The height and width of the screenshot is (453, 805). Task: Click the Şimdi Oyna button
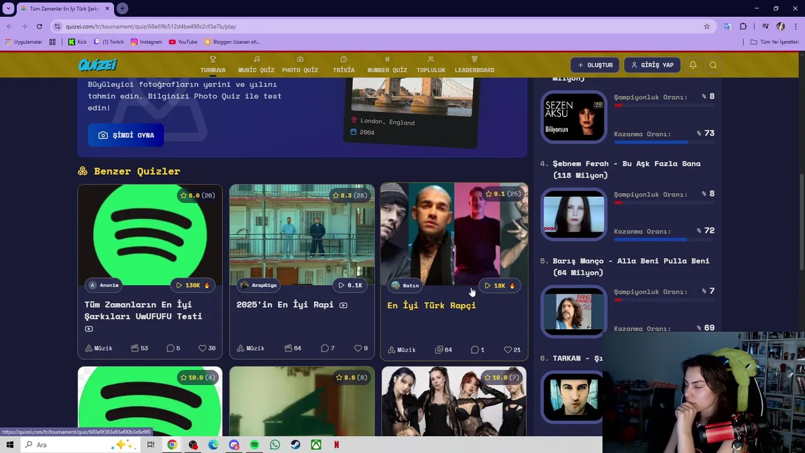(126, 135)
